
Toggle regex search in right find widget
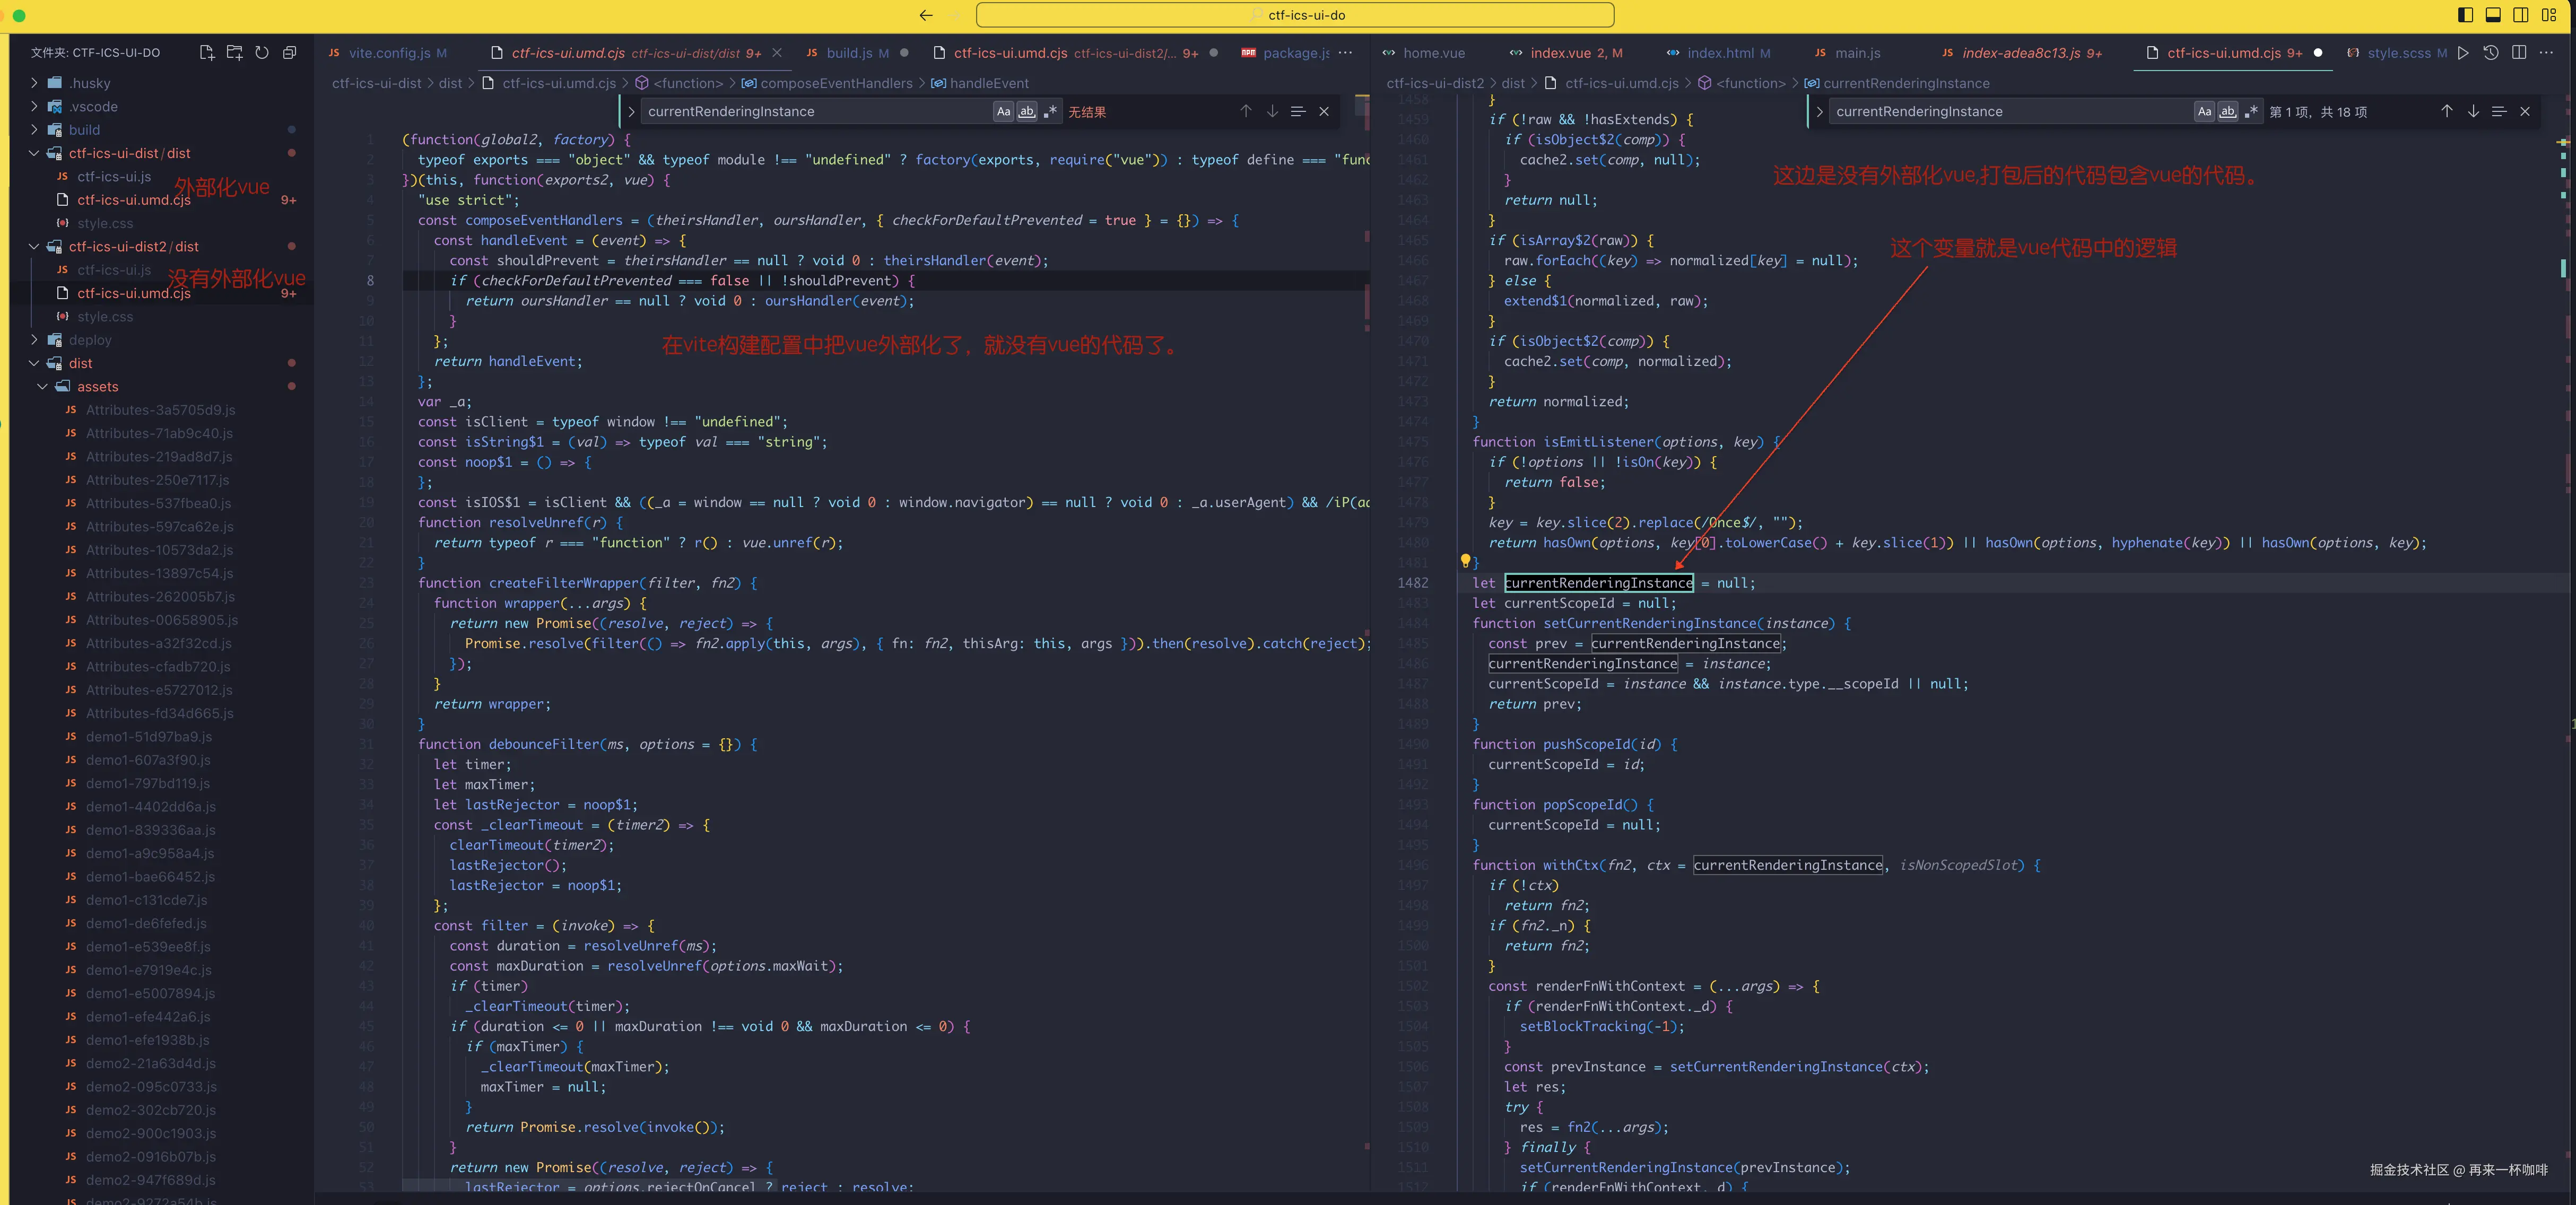click(x=2250, y=111)
